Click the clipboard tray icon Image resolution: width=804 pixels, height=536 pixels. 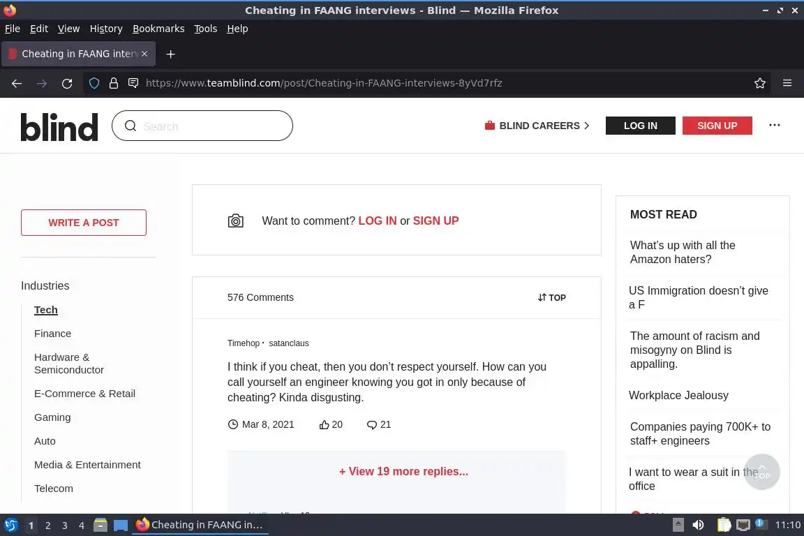724,526
